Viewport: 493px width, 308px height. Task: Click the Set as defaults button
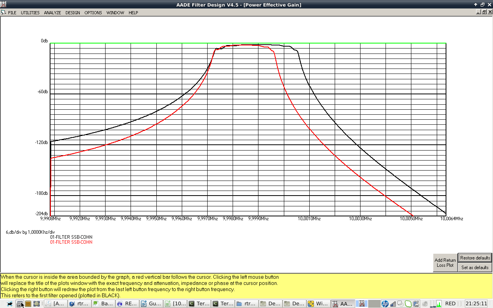coord(475,268)
